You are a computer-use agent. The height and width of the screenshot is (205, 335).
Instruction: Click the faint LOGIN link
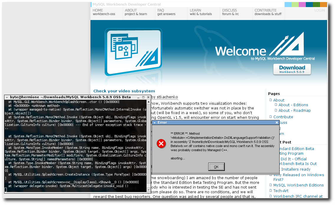tap(320, 10)
